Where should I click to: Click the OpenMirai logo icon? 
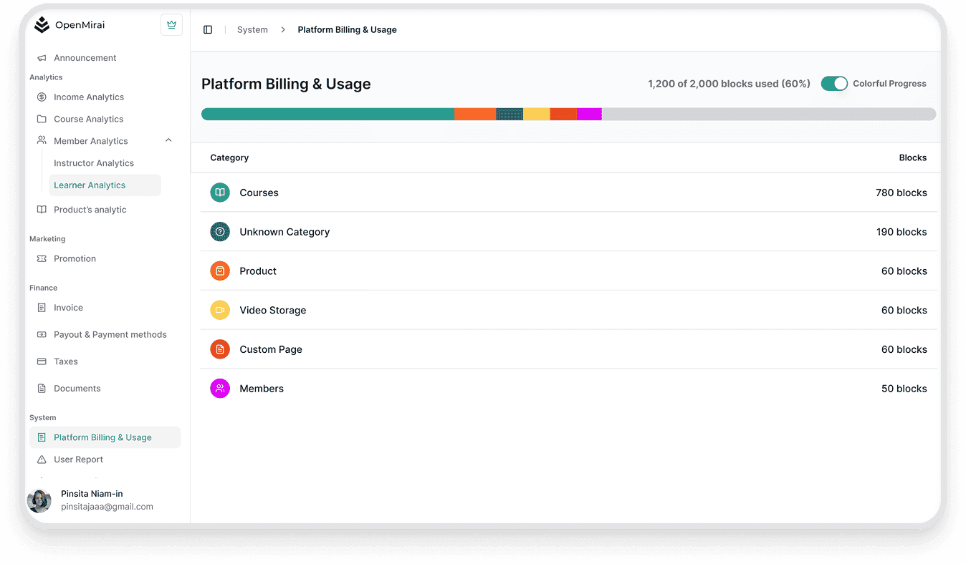coord(42,25)
